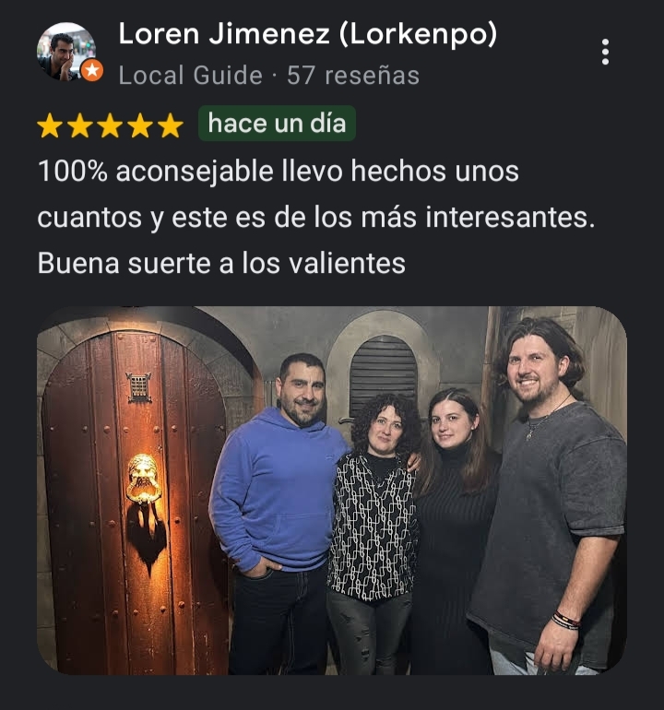The image size is (664, 710).
Task: Tap the blue hoodie in the photo
Action: [275, 489]
